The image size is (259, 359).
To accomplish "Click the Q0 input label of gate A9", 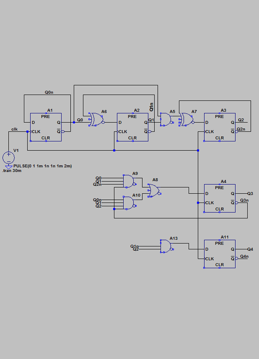I will [99, 178].
